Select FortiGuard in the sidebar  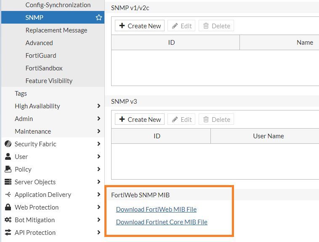[41, 56]
